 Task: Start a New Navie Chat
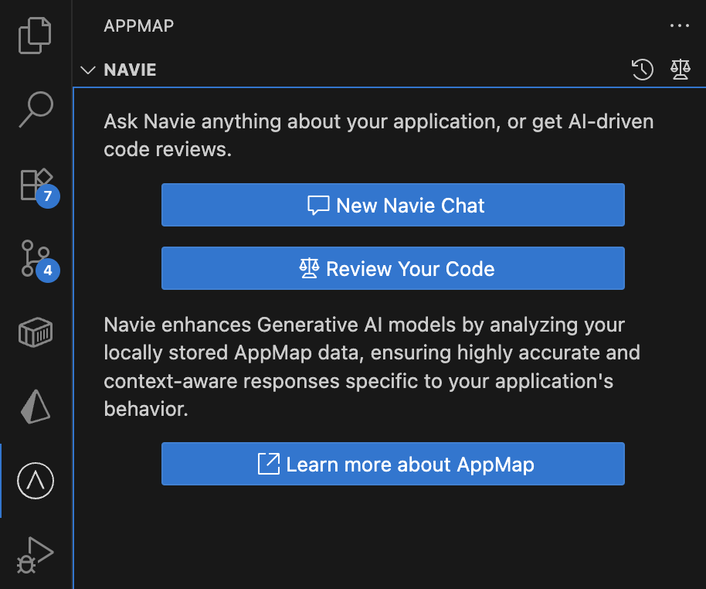(x=393, y=205)
